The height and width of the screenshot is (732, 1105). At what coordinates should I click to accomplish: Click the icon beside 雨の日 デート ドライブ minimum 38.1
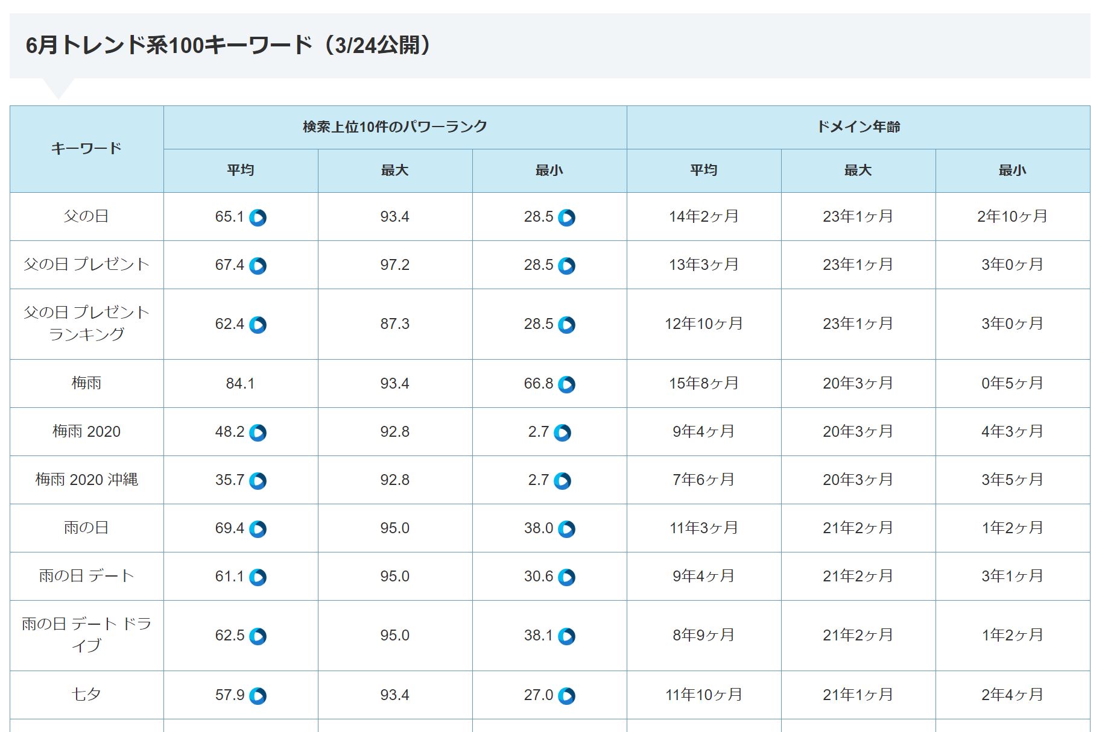pos(566,636)
